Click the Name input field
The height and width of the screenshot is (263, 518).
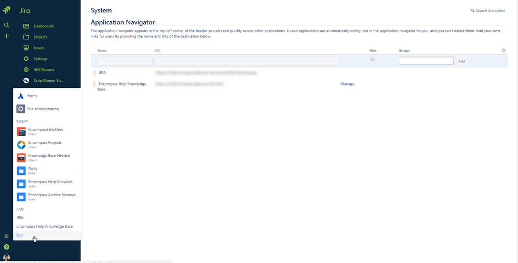[x=125, y=61]
